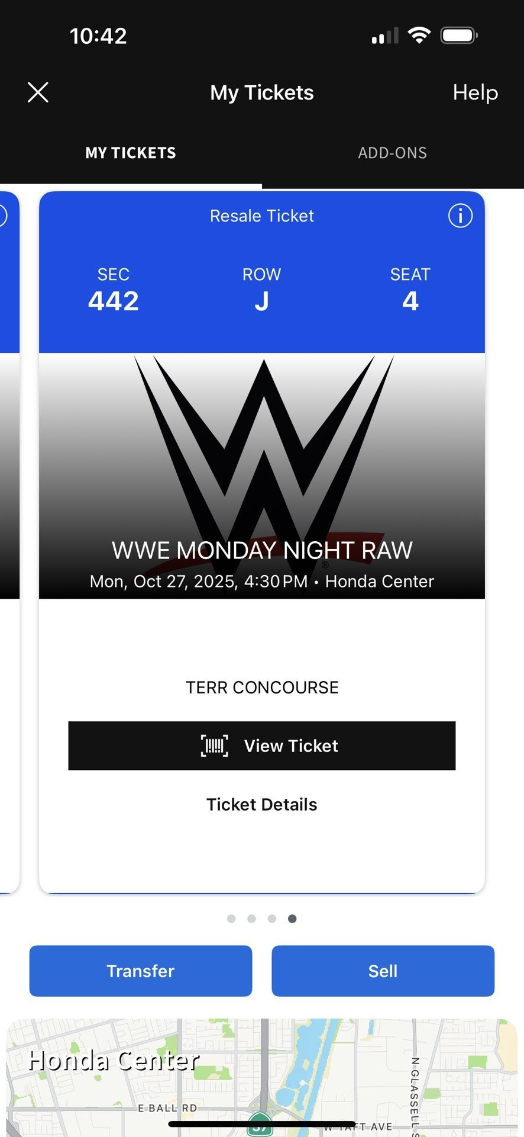The image size is (524, 1137).
Task: Tap Transfer to send this ticket
Action: (140, 971)
